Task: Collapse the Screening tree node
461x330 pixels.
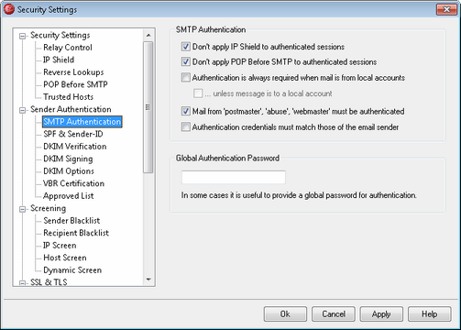Action: [x=22, y=209]
